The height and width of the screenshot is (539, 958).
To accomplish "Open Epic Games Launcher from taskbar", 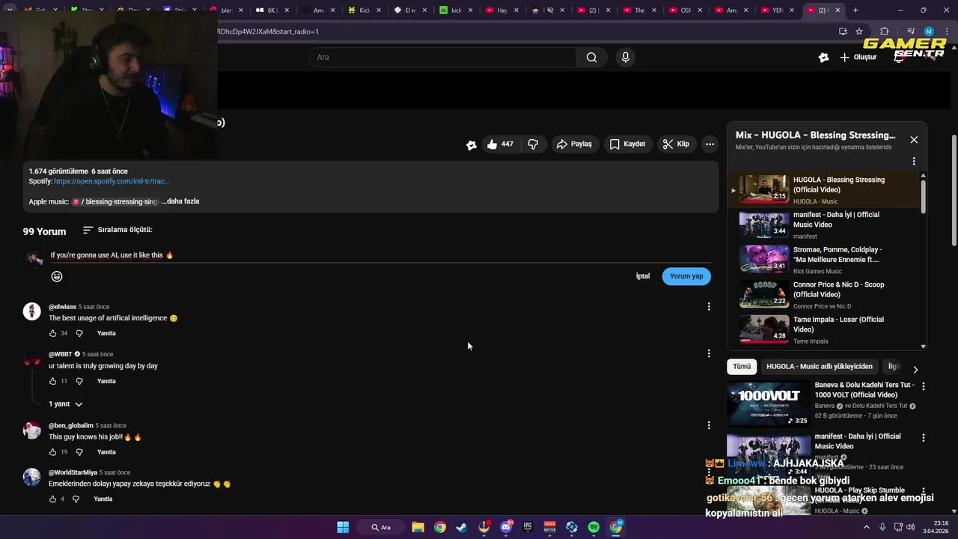I will tap(528, 527).
